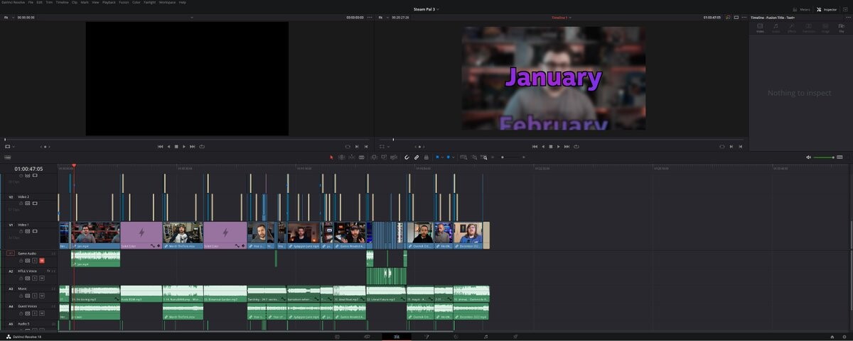Click the Position Lock padlock icon
The image size is (853, 341).
pos(426,157)
